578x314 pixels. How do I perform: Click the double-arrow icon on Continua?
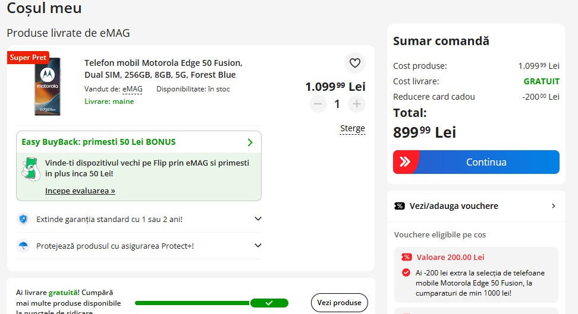click(405, 162)
